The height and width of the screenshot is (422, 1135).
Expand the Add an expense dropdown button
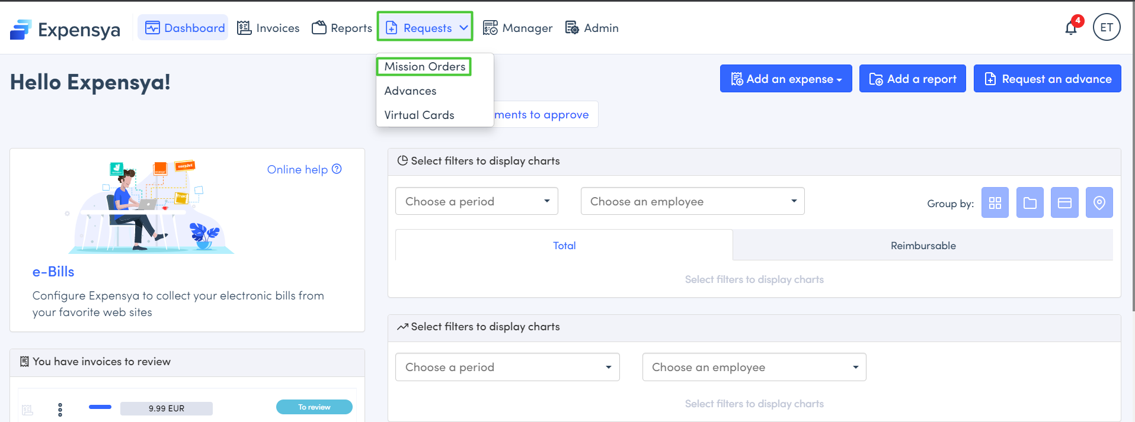pos(786,79)
